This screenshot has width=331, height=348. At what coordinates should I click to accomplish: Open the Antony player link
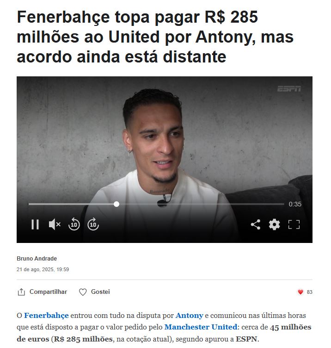pyautogui.click(x=190, y=316)
